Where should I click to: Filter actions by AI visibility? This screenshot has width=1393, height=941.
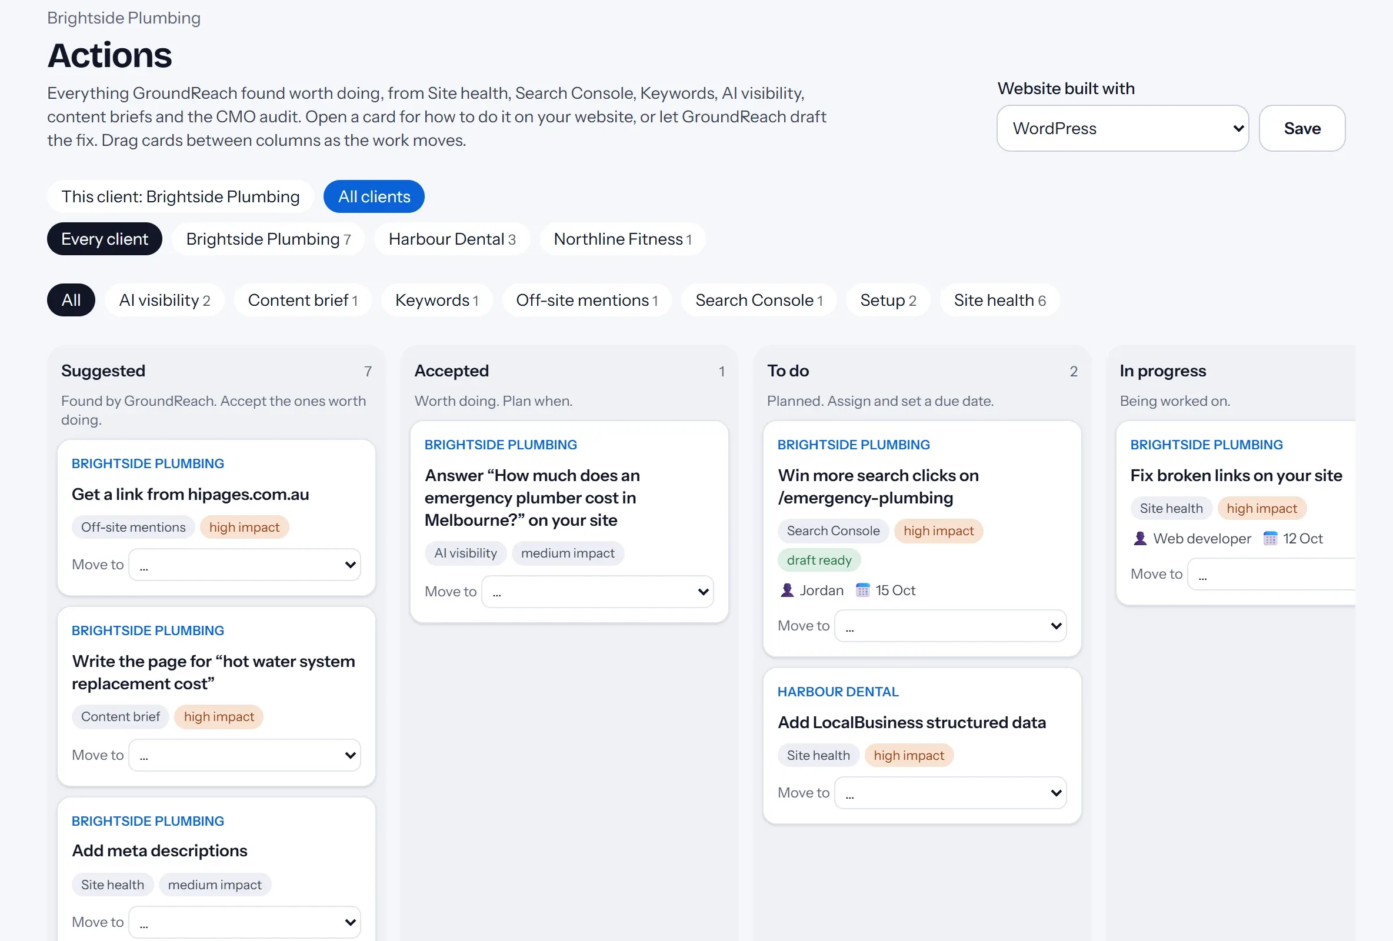pyautogui.click(x=165, y=301)
